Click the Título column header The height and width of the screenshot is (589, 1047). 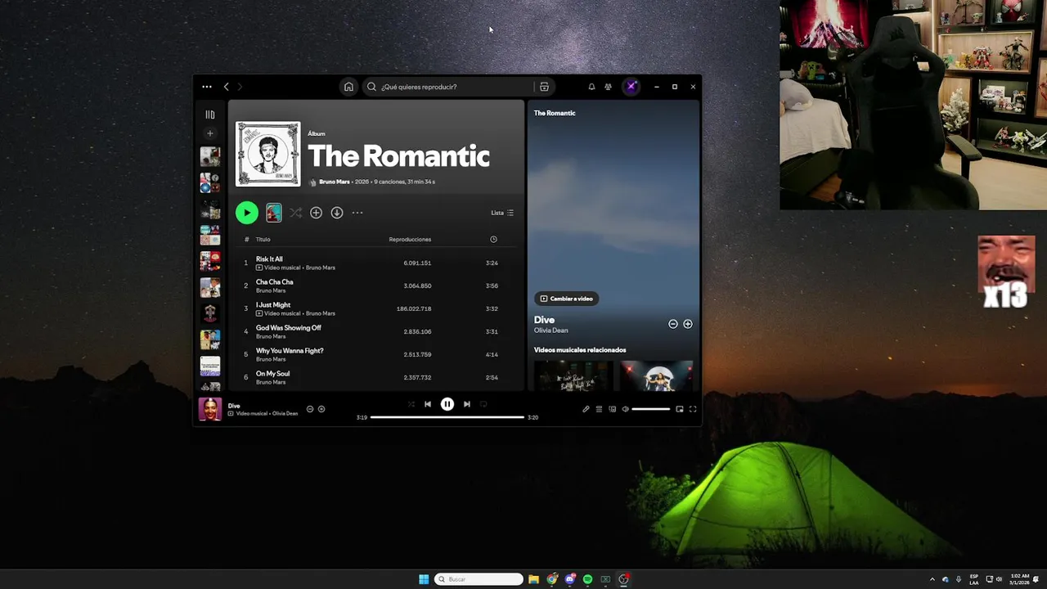click(x=263, y=240)
